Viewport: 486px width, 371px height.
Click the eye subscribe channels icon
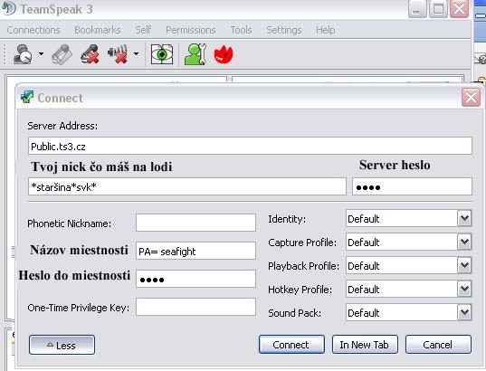coord(162,54)
